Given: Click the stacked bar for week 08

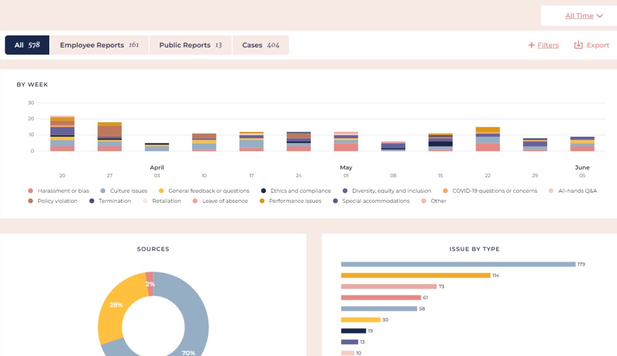Looking at the screenshot, I should point(393,146).
